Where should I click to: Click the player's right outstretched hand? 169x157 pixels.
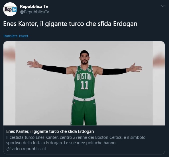coord(33,64)
